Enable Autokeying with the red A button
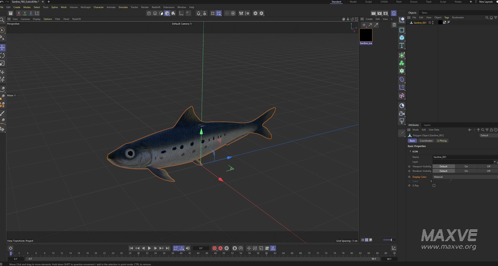This screenshot has width=498, height=266. 220,248
